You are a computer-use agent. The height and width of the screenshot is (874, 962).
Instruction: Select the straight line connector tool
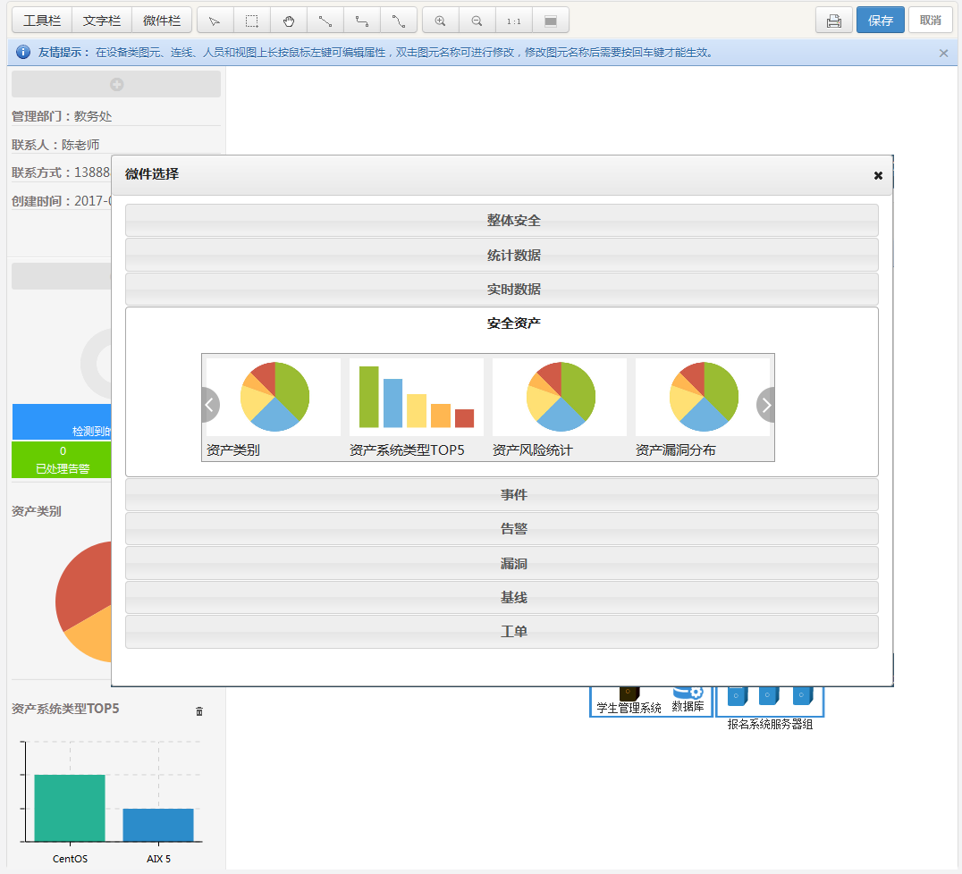(x=325, y=21)
